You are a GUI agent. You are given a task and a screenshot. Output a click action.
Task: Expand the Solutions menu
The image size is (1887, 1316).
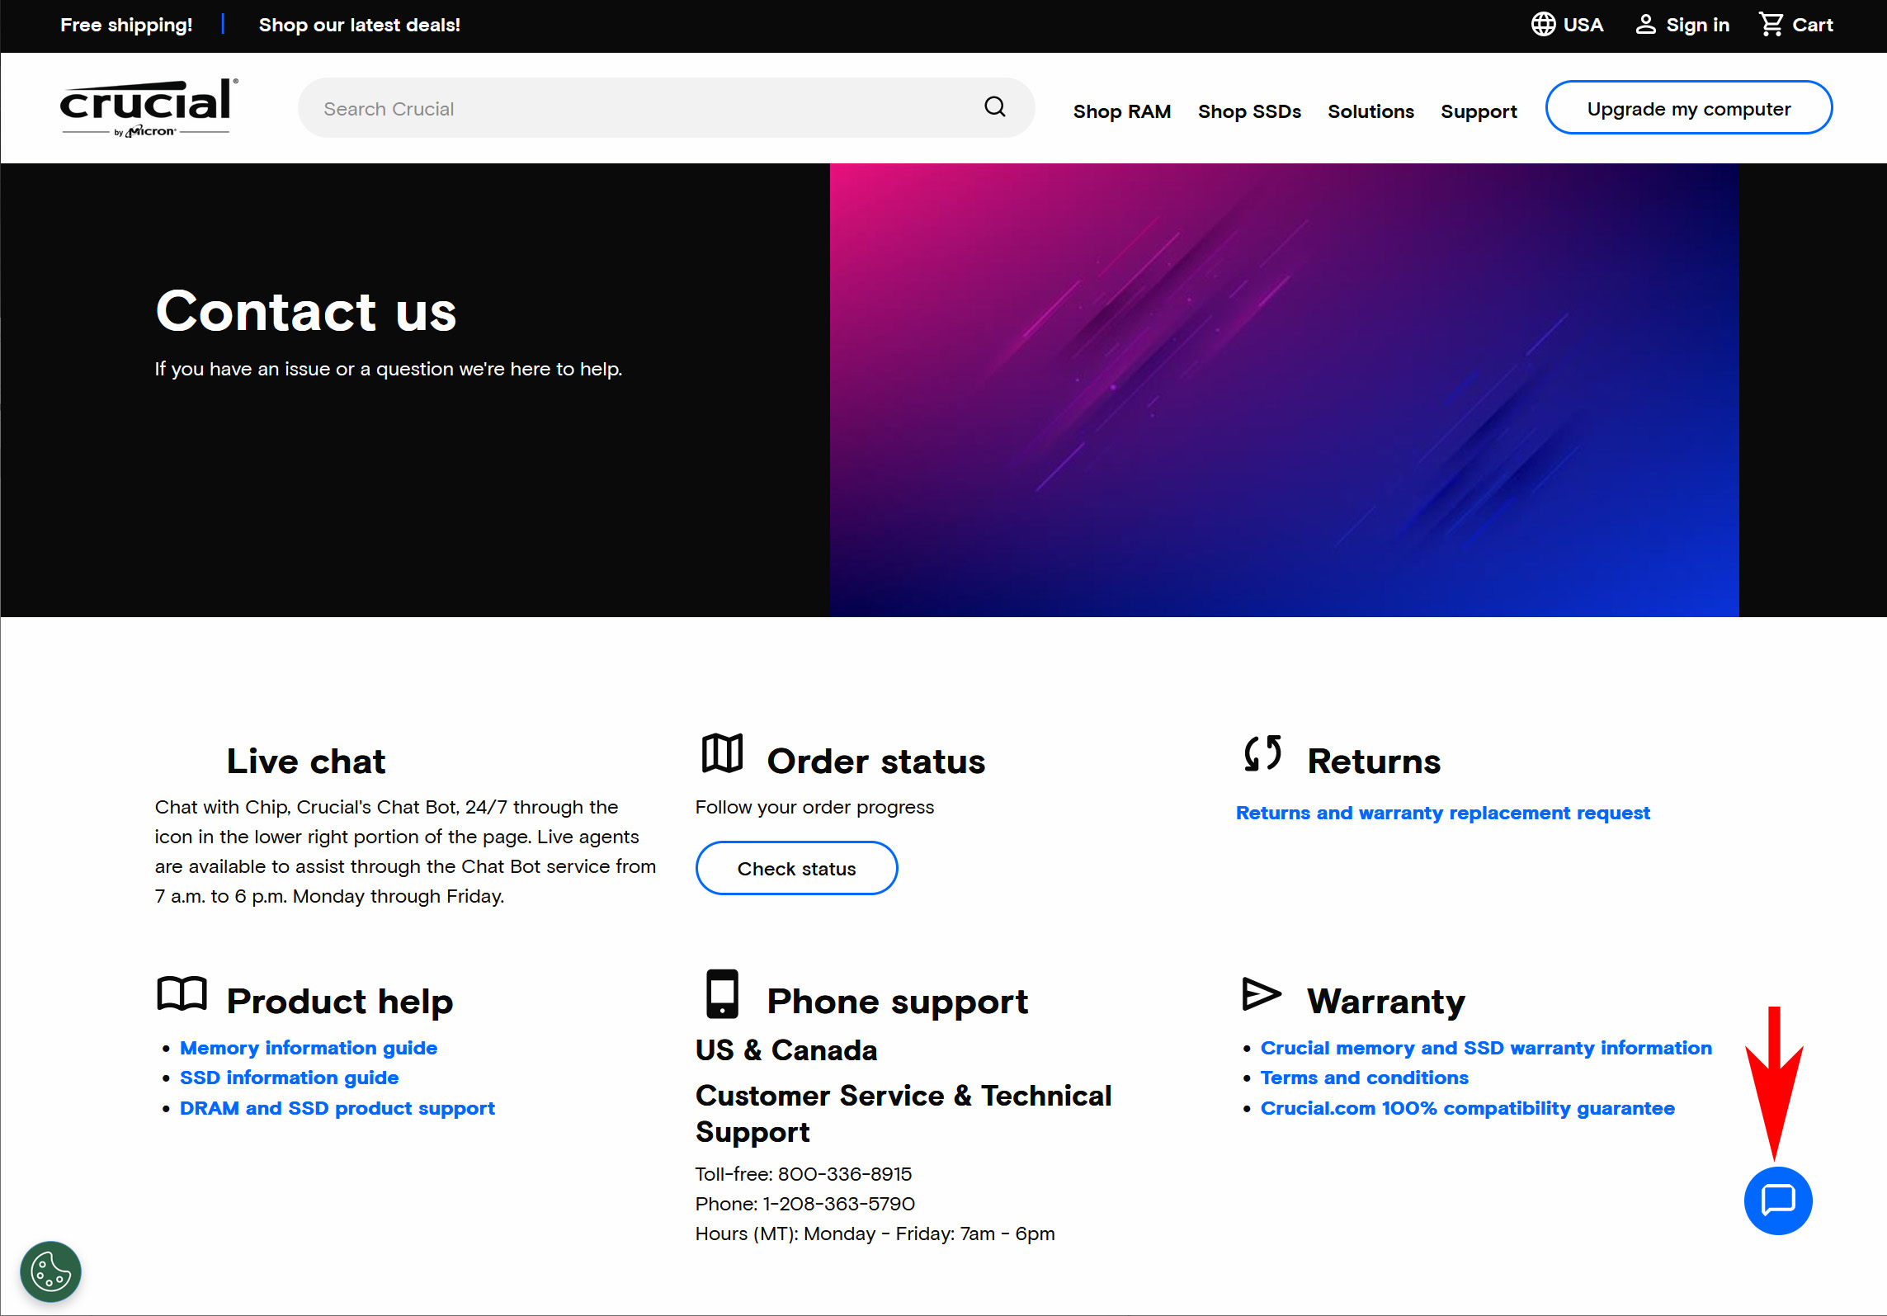(1370, 111)
